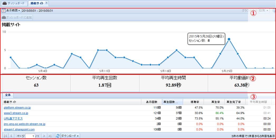Click the URL直アクセス link

click(x=13, y=118)
